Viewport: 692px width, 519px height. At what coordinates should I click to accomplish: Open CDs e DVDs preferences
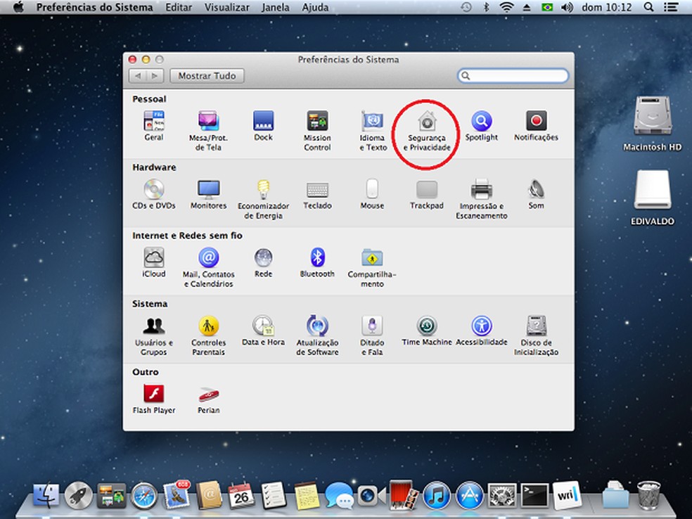coord(153,194)
